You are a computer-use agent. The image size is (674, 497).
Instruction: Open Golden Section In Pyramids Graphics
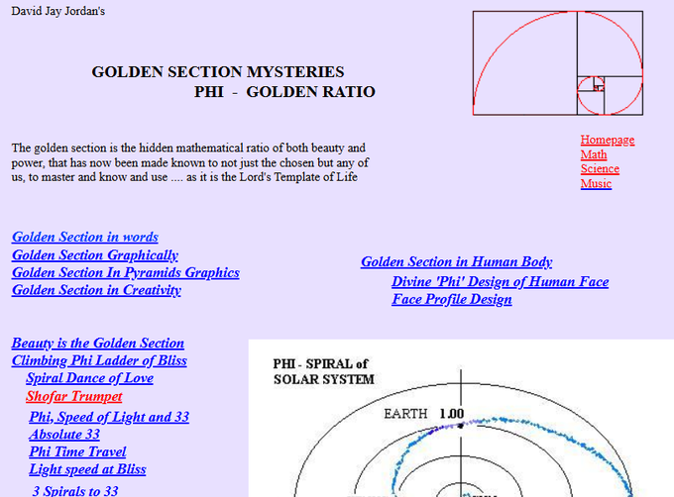click(x=126, y=272)
